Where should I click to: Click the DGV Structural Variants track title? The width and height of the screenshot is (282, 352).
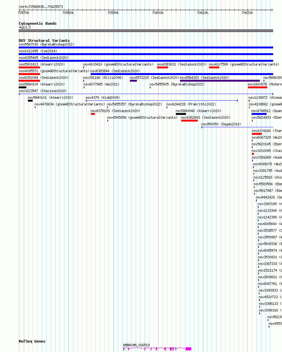coord(44,41)
